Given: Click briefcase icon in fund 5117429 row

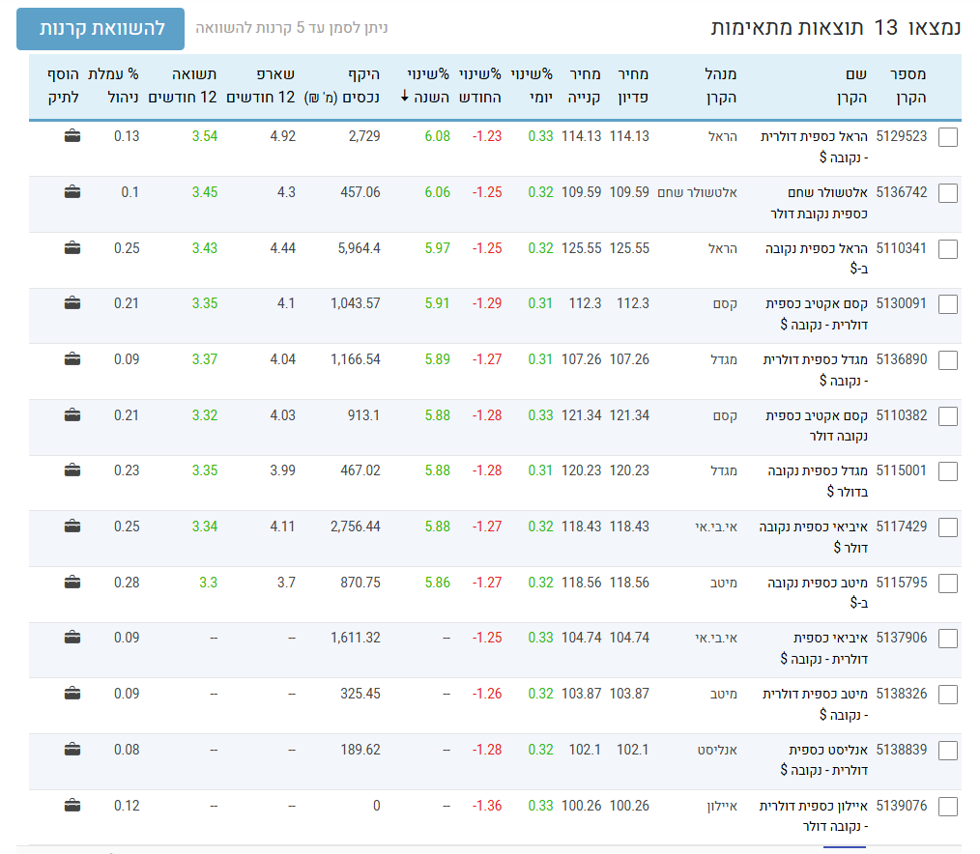Looking at the screenshot, I should 72,527.
